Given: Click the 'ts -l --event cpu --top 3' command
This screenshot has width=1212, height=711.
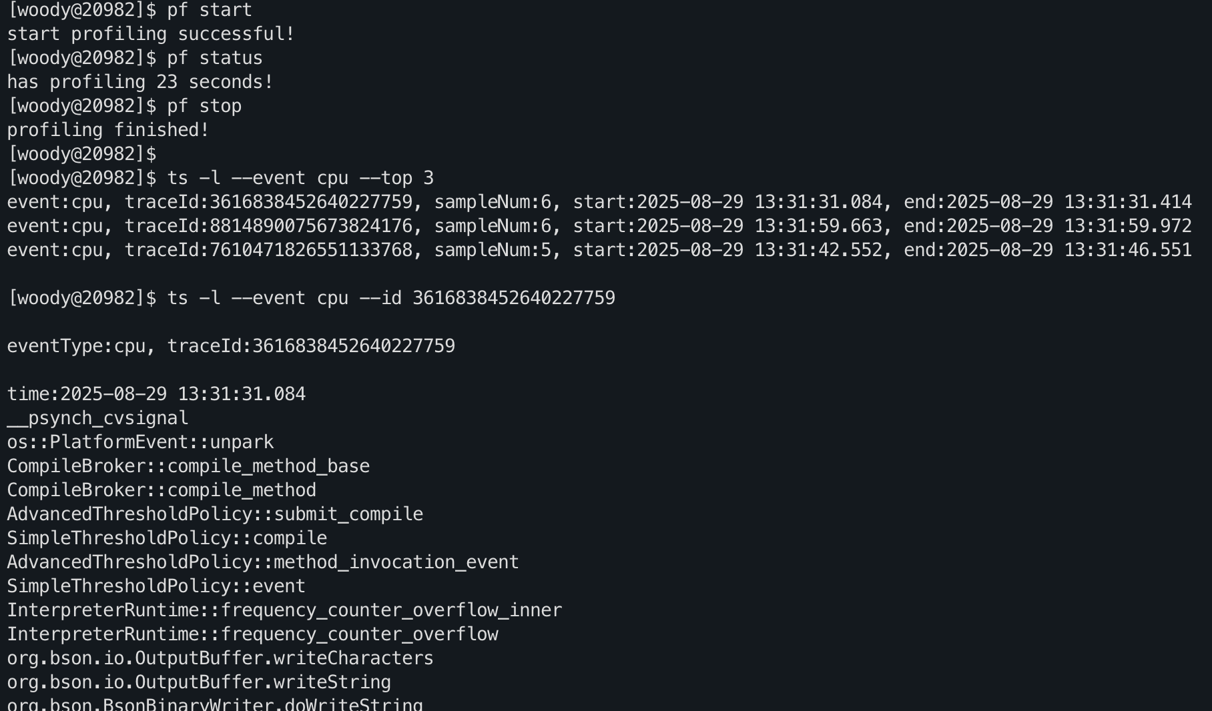Looking at the screenshot, I should coord(300,178).
